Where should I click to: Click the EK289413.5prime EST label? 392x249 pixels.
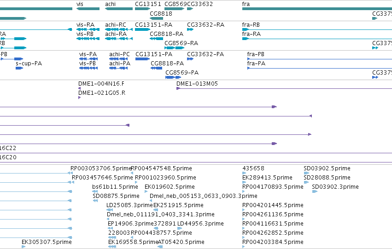(x=267, y=178)
